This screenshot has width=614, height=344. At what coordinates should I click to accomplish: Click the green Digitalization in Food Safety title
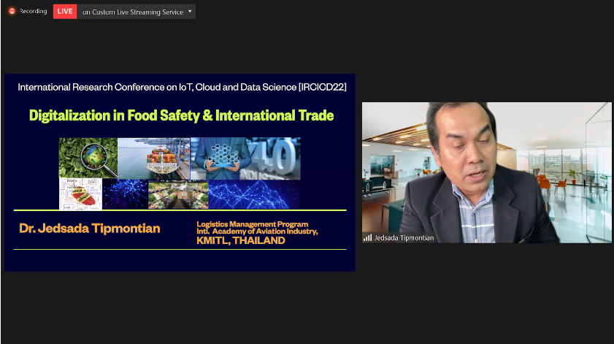click(x=181, y=115)
